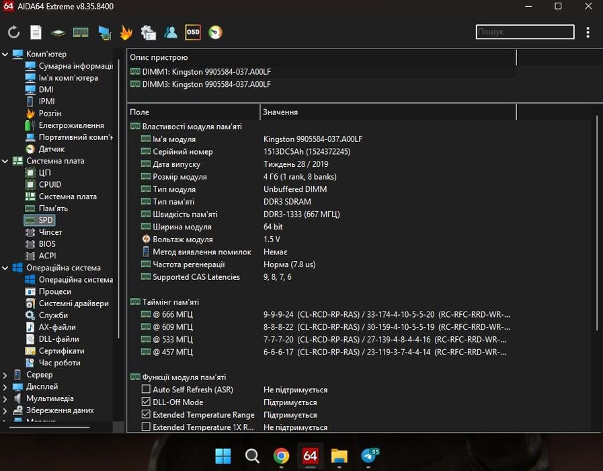Click AIDA64 icon on the taskbar
Screen dimensions: 603x471
tap(311, 456)
